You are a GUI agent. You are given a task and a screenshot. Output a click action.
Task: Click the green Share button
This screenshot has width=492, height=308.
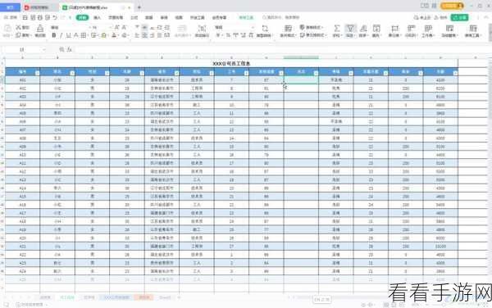point(459,17)
